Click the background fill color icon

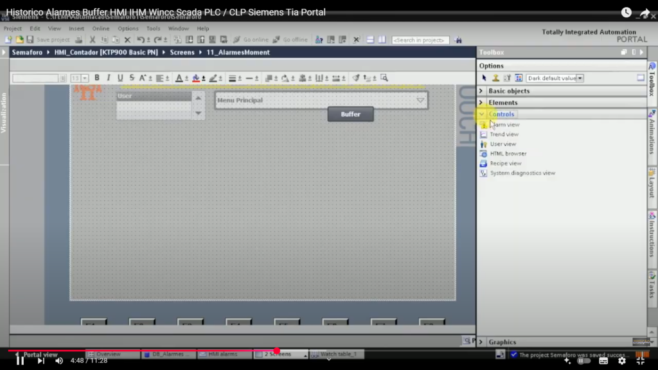[x=196, y=78]
